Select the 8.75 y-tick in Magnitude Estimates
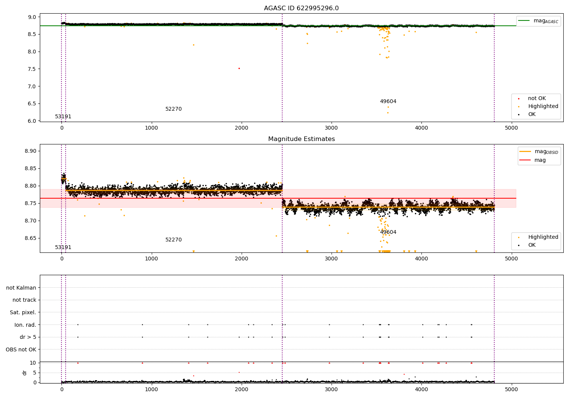Screen dimensions: 569x398 [x=30, y=203]
